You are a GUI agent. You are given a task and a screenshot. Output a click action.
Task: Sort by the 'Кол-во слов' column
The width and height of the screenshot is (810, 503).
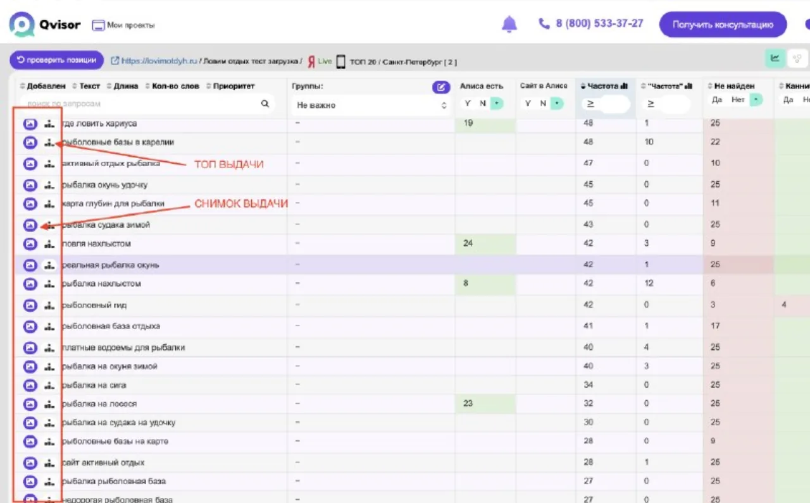[172, 86]
